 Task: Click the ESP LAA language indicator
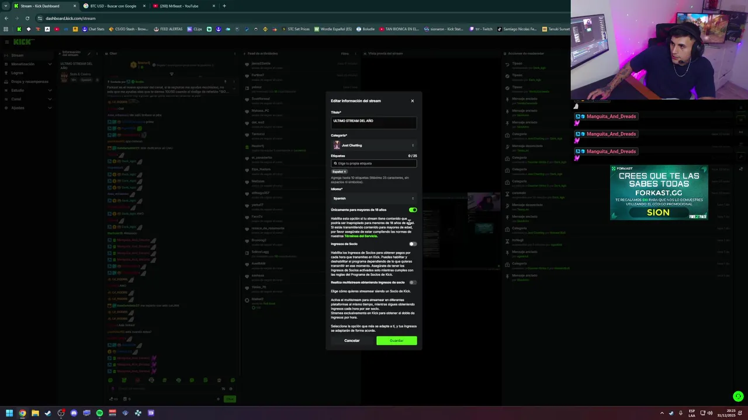pyautogui.click(x=692, y=413)
